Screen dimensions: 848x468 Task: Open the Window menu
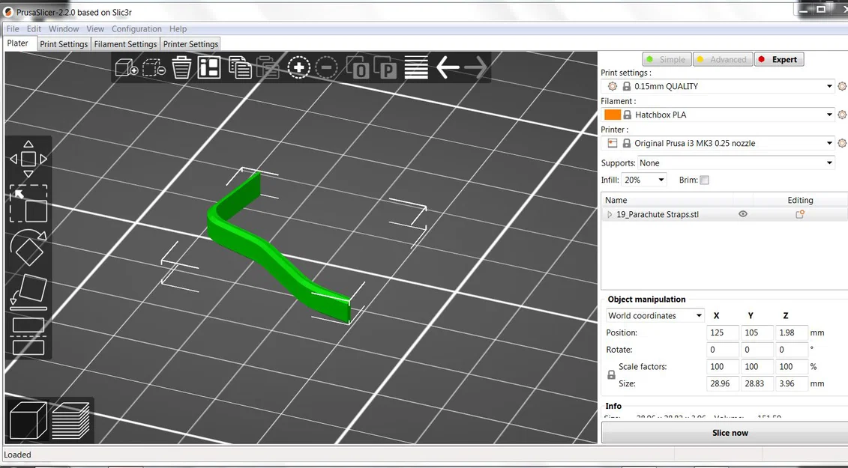pos(63,28)
